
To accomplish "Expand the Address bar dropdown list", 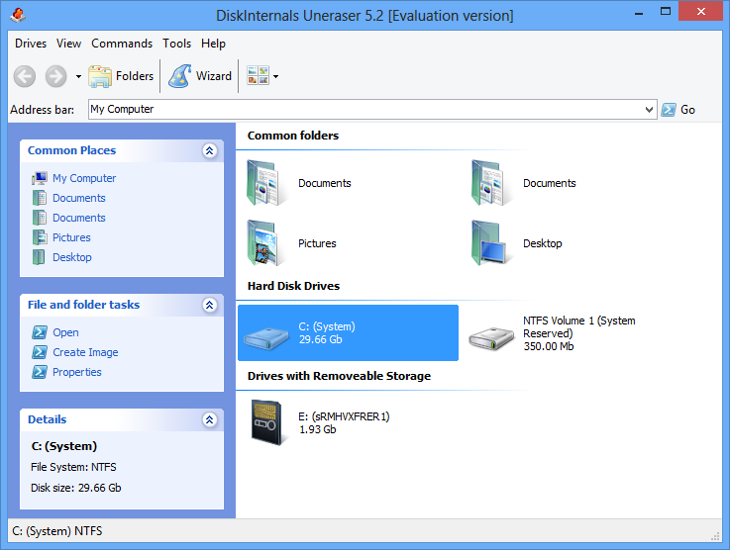I will [649, 110].
